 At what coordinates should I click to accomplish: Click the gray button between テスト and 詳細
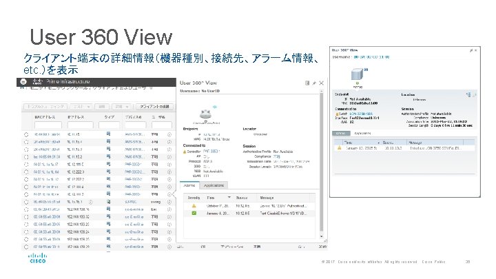click(x=102, y=107)
